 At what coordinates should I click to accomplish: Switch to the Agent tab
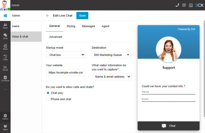[105, 26]
